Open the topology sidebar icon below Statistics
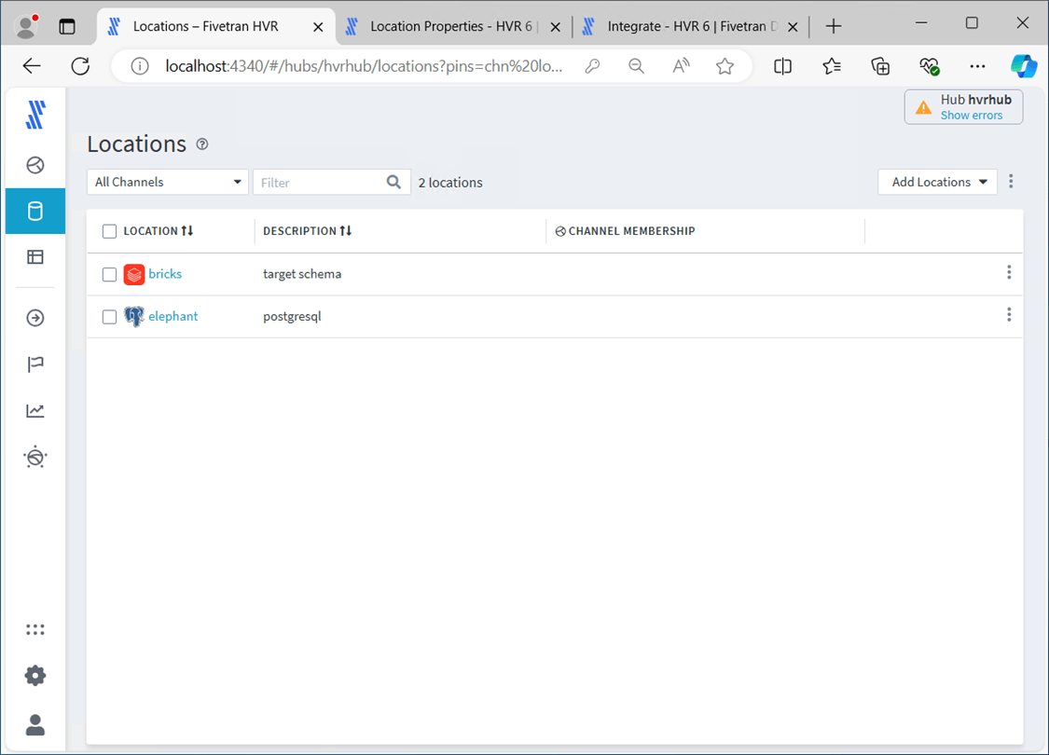The height and width of the screenshot is (755, 1049). coord(35,457)
